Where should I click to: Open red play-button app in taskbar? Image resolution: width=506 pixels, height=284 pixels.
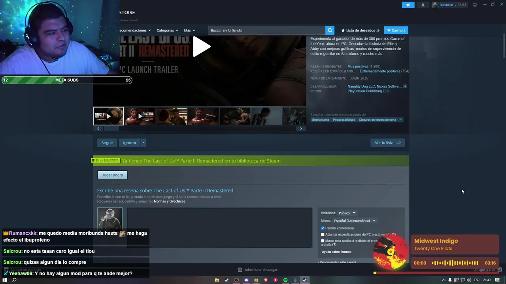click(x=276, y=280)
